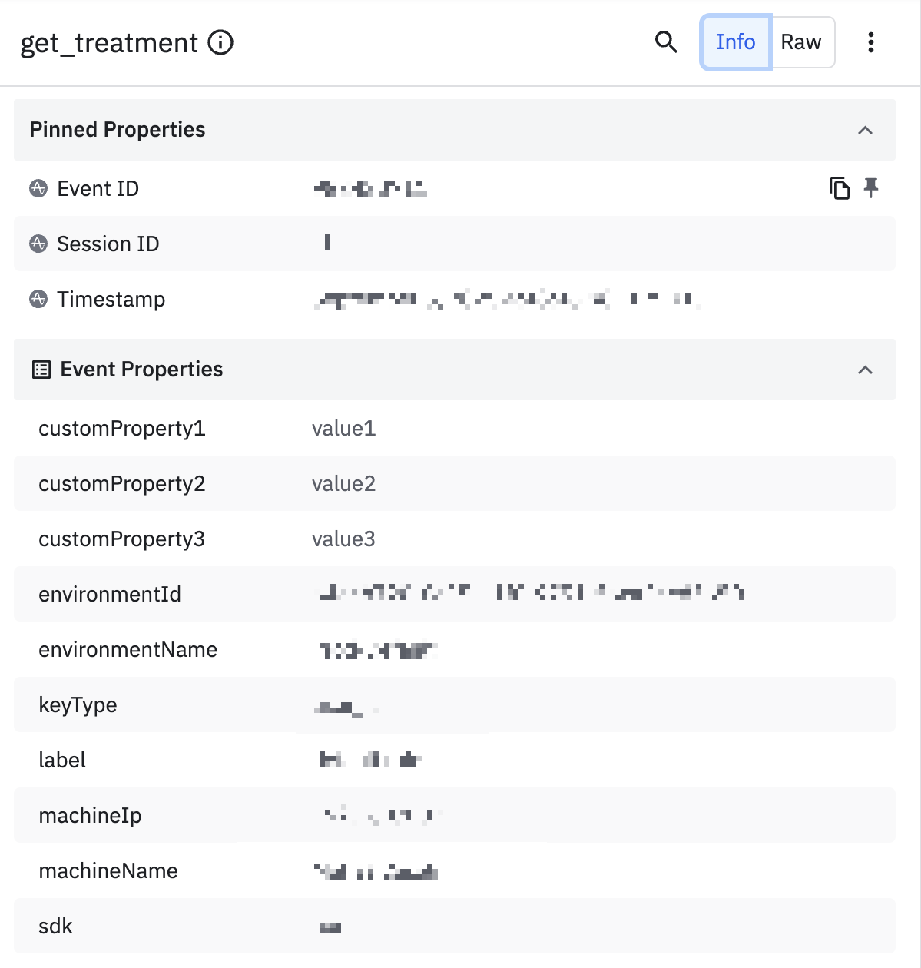Switch to the Info view

coord(735,42)
